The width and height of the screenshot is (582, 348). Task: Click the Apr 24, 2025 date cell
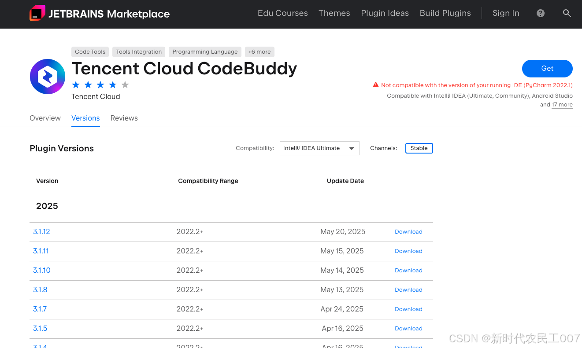(342, 309)
